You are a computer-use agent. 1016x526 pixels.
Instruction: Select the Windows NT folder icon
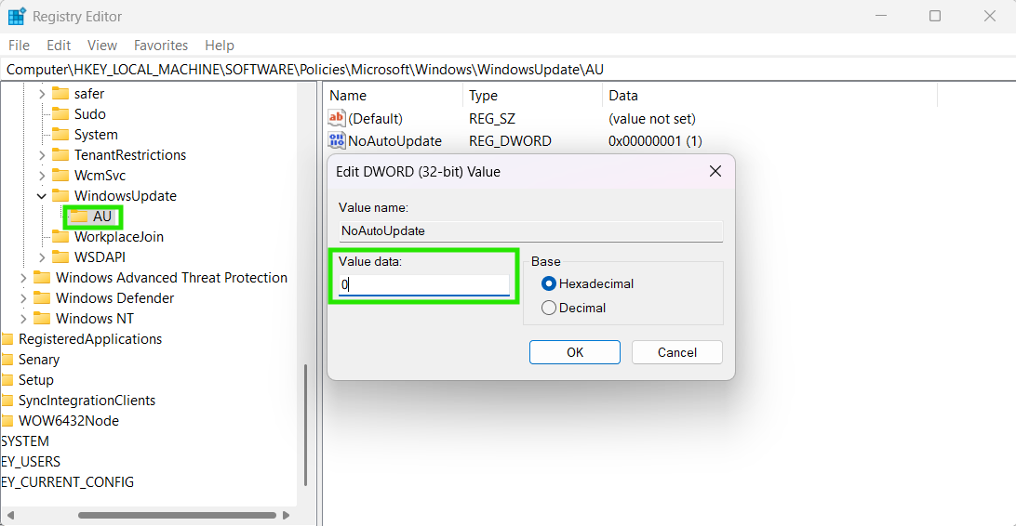coord(42,318)
